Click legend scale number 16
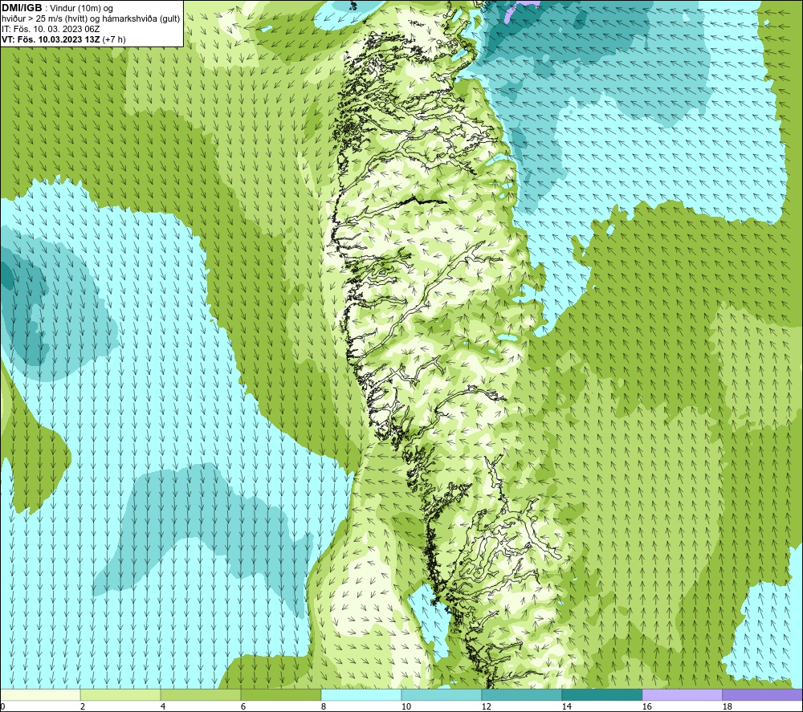 pos(646,707)
